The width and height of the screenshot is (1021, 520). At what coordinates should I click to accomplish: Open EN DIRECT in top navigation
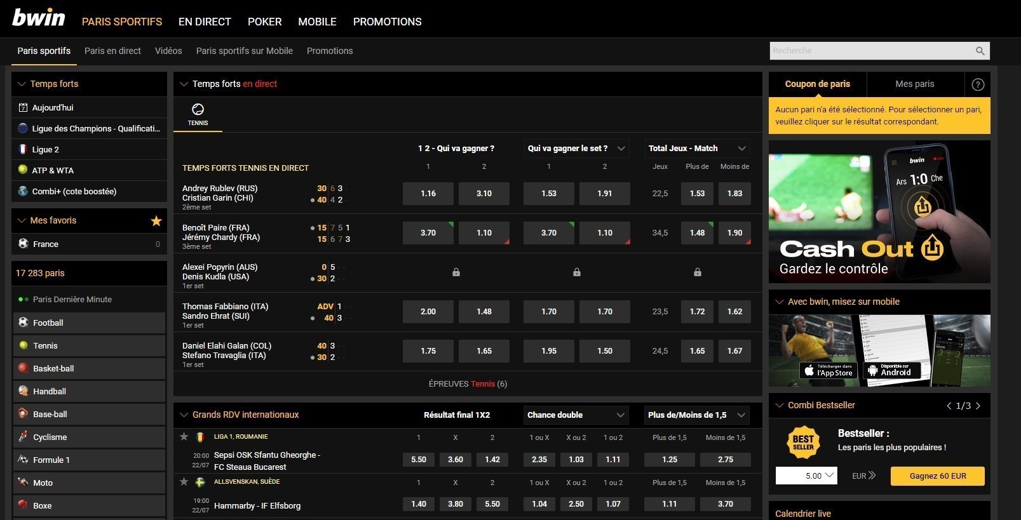(x=205, y=22)
